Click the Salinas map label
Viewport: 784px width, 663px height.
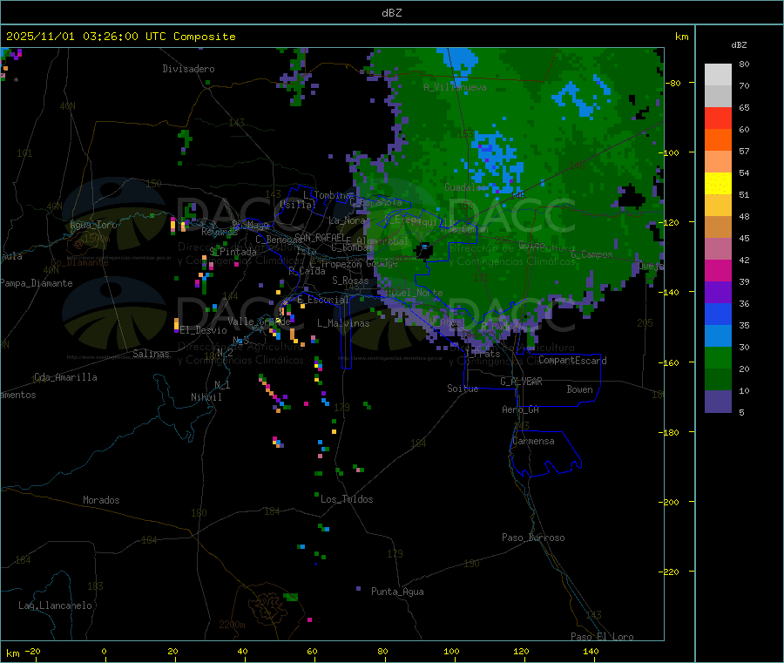pyautogui.click(x=151, y=354)
